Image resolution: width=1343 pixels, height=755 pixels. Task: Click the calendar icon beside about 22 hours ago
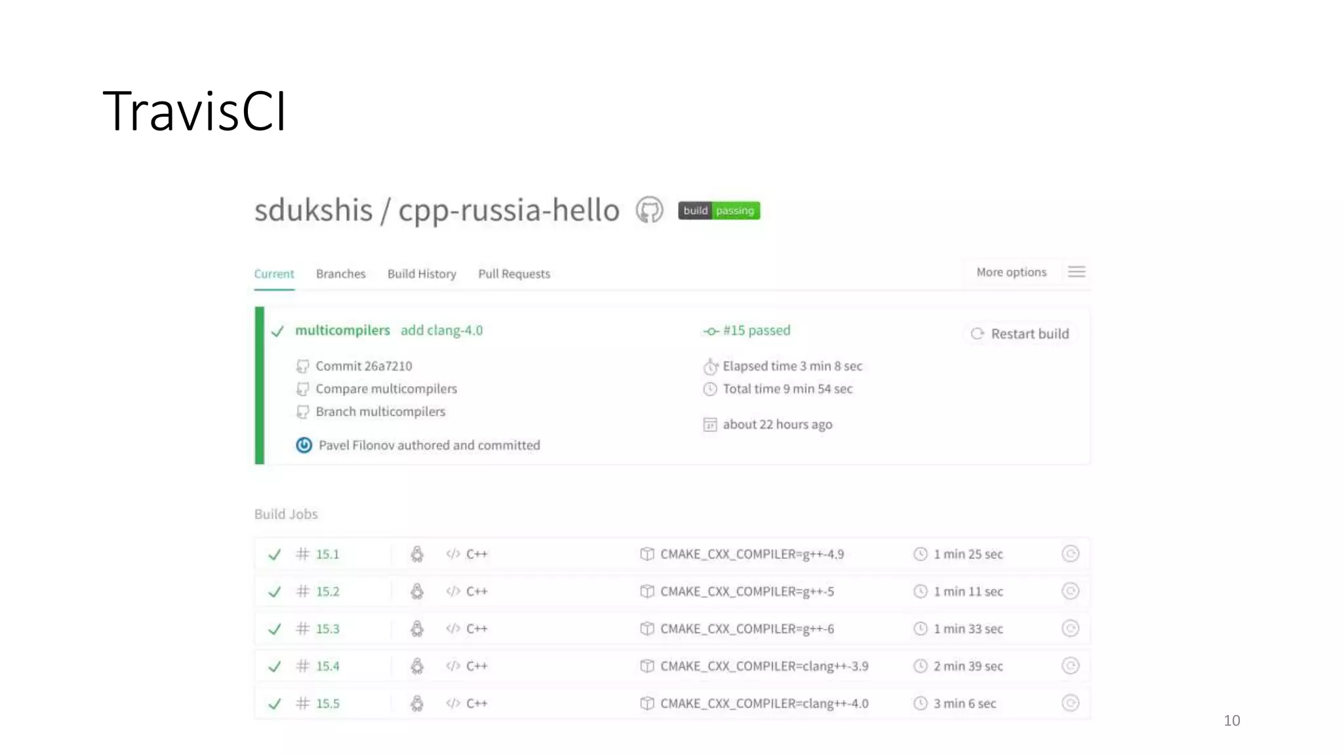(x=710, y=425)
